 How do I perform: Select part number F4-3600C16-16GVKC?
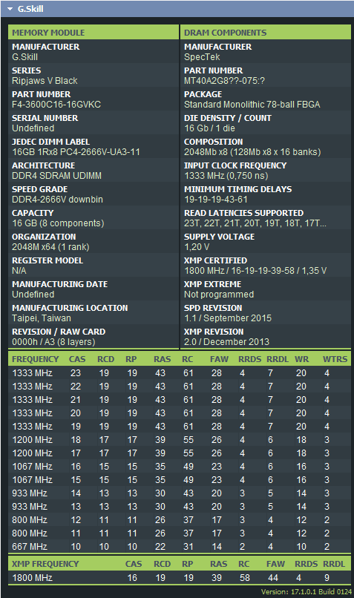(56, 105)
